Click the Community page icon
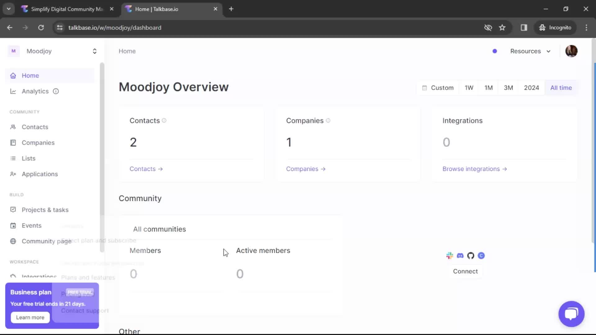The image size is (596, 335). [x=13, y=241]
